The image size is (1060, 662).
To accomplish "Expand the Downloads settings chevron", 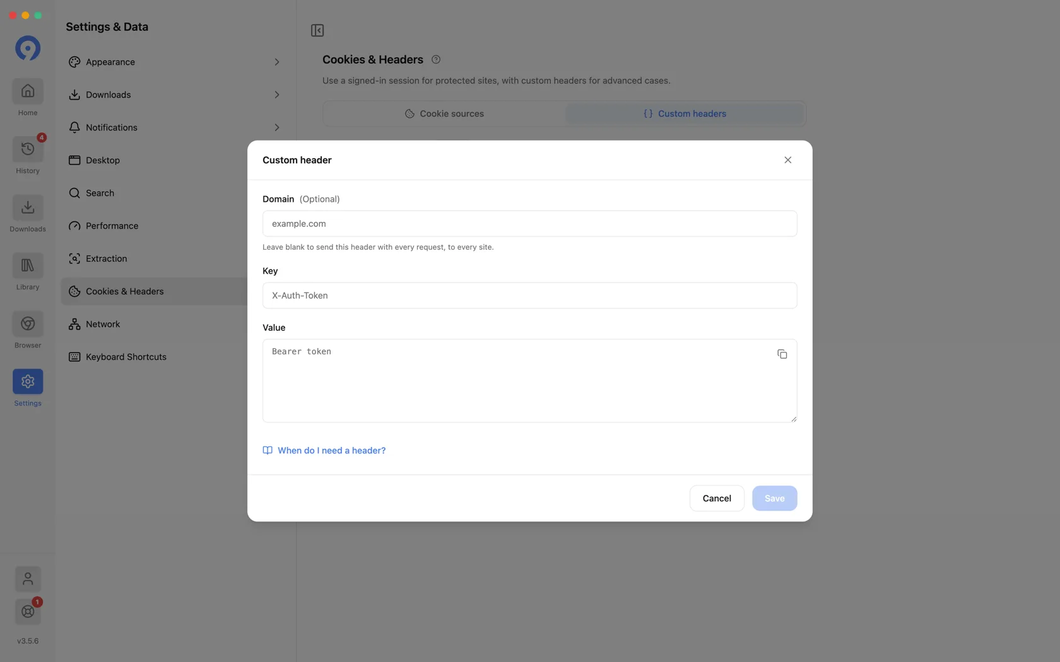I will [276, 95].
